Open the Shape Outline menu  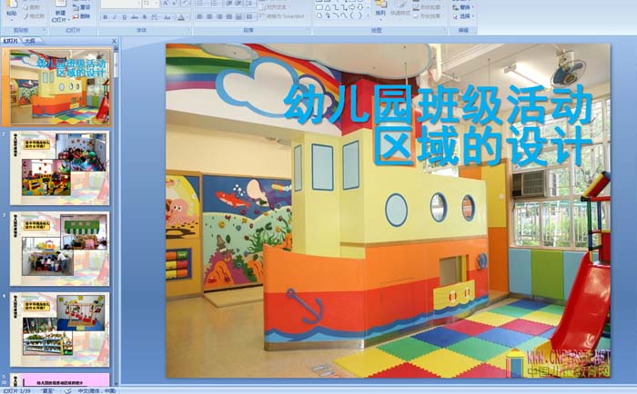click(x=429, y=7)
